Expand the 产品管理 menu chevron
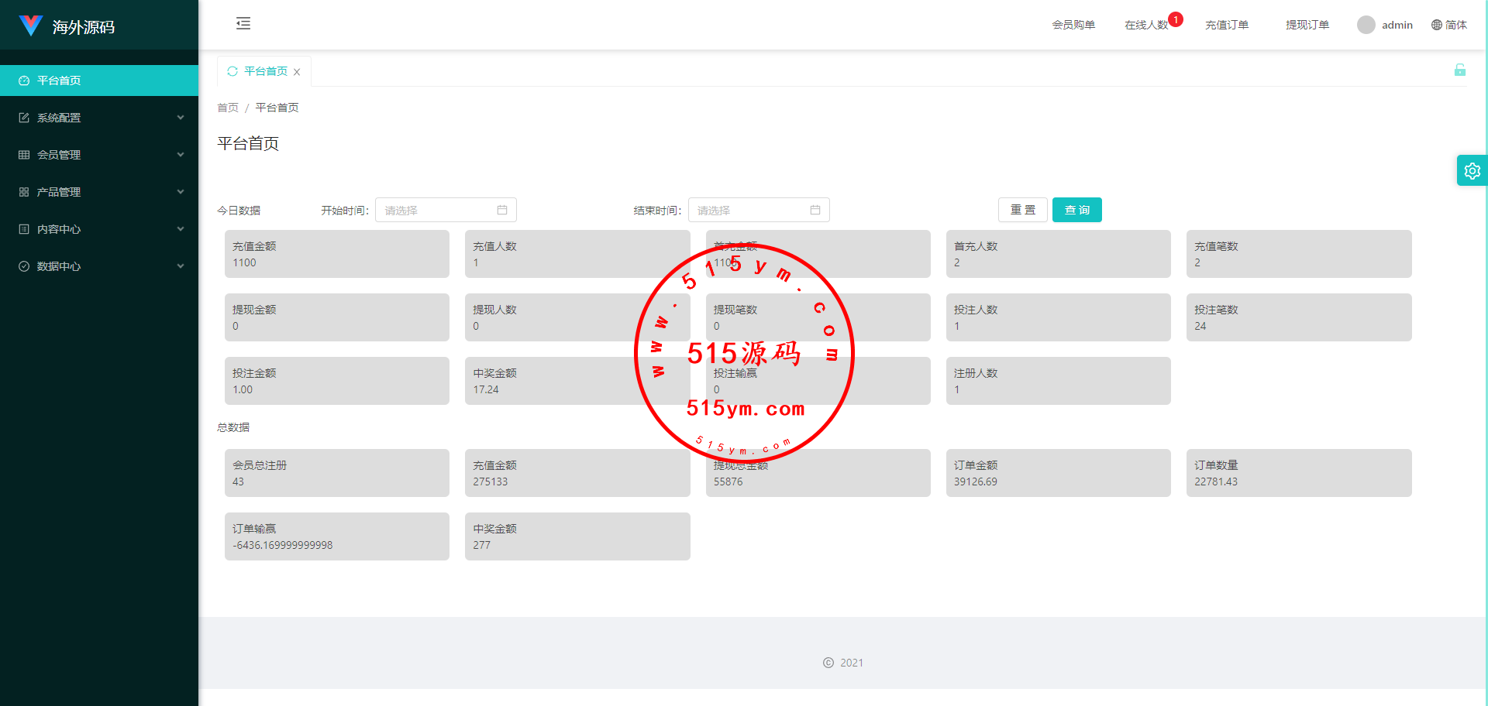This screenshot has height=706, width=1488. pyautogui.click(x=181, y=192)
